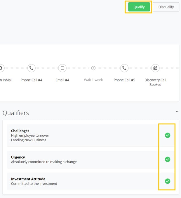The width and height of the screenshot is (181, 198).
Task: Click the "Email #4" text label
Action: [x=62, y=80]
